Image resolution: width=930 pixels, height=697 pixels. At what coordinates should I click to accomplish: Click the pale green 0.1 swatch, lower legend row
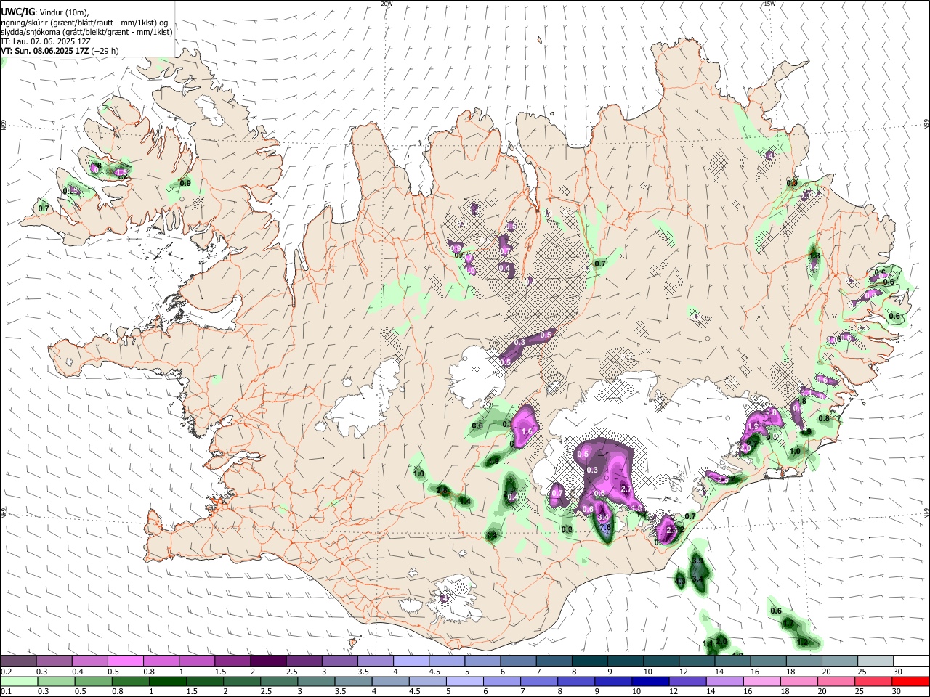(x=17, y=681)
